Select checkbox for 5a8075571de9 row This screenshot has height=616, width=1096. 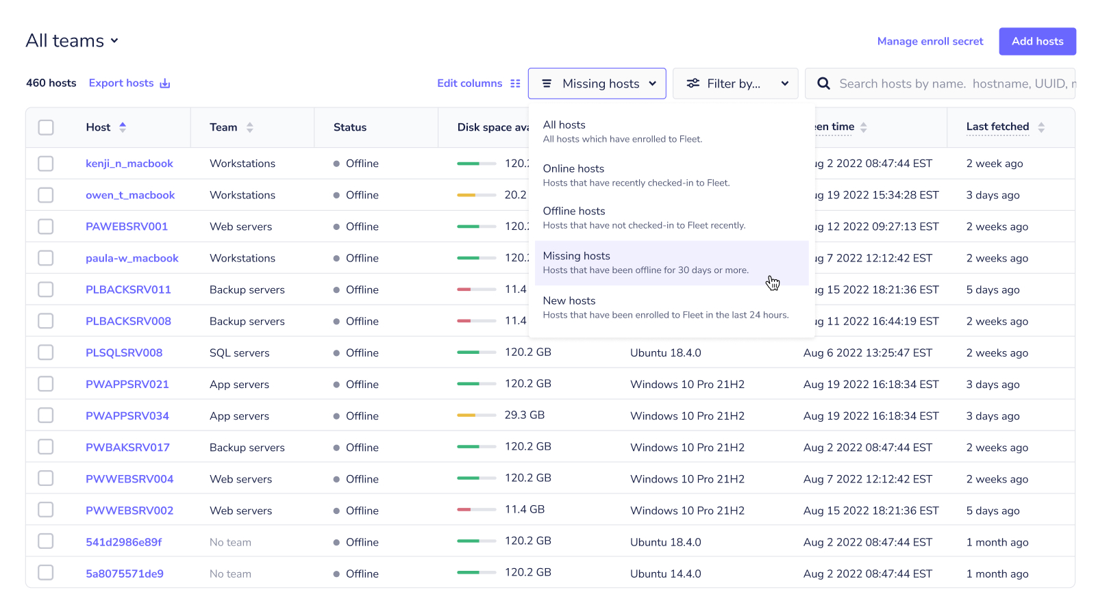pyautogui.click(x=46, y=573)
